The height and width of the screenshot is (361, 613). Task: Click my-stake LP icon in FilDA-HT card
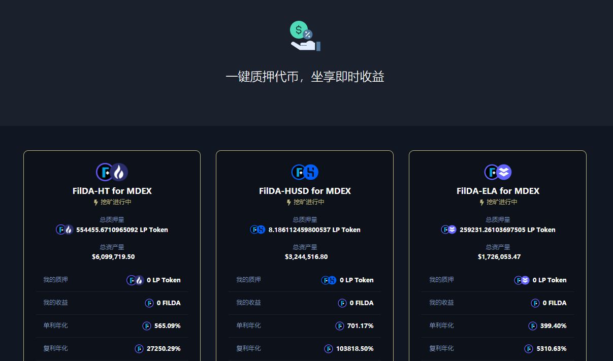click(x=135, y=280)
